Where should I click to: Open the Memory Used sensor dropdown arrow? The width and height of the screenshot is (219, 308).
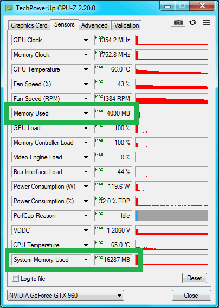(x=86, y=113)
